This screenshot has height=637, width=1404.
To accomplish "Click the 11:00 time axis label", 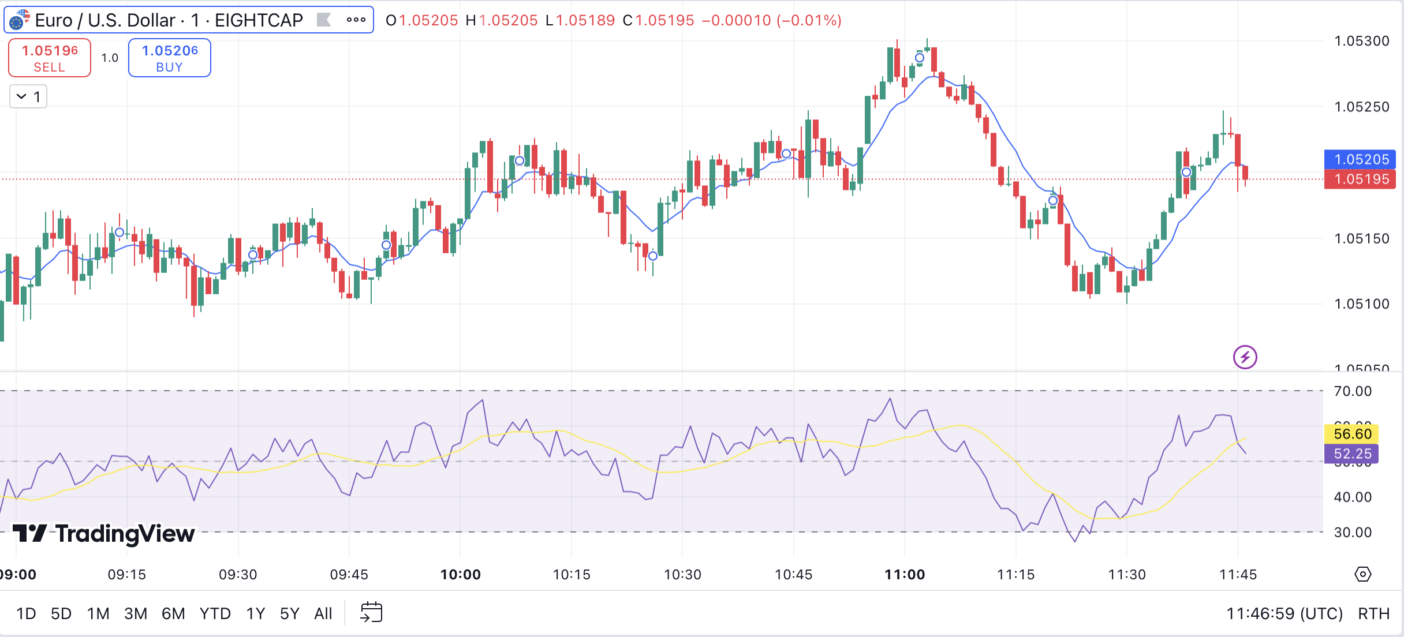I will click(x=905, y=575).
